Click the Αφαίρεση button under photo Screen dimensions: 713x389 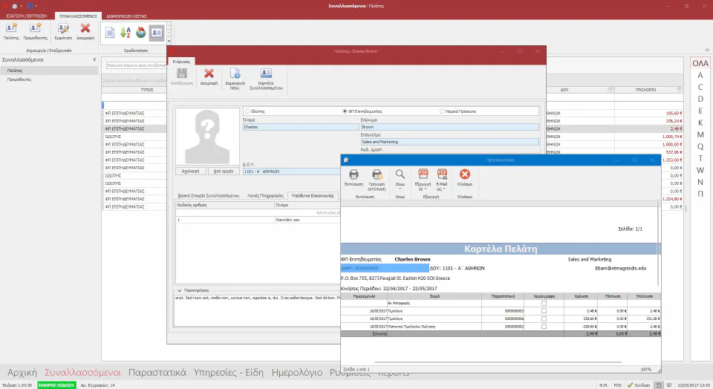[191, 171]
